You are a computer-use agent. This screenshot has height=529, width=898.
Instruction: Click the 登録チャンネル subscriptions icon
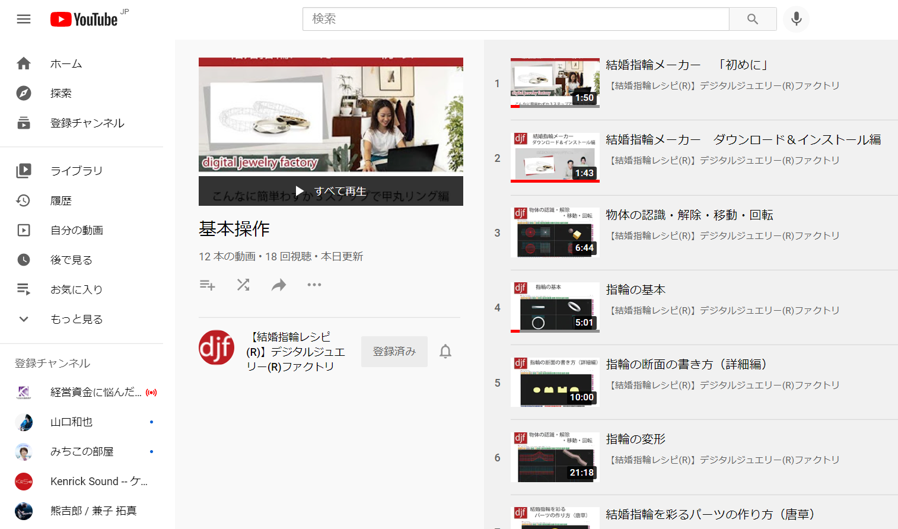(24, 123)
